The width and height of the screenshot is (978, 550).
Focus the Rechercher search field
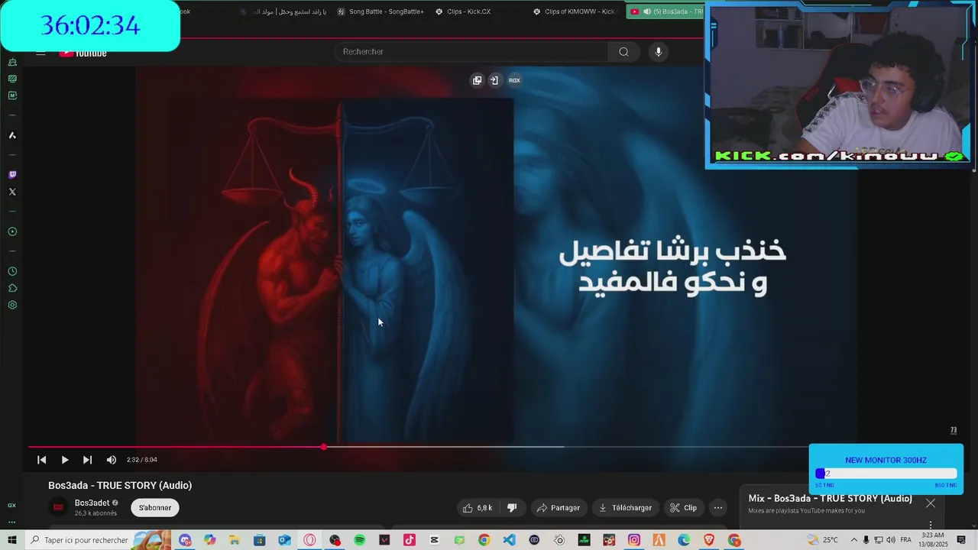point(471,52)
